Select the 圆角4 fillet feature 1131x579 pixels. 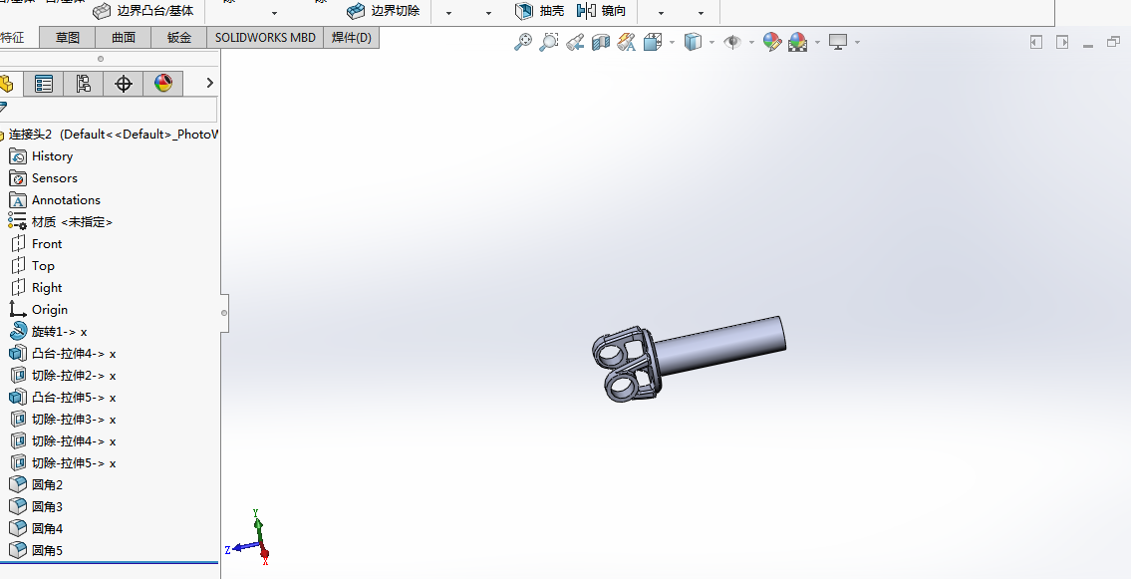36,528
